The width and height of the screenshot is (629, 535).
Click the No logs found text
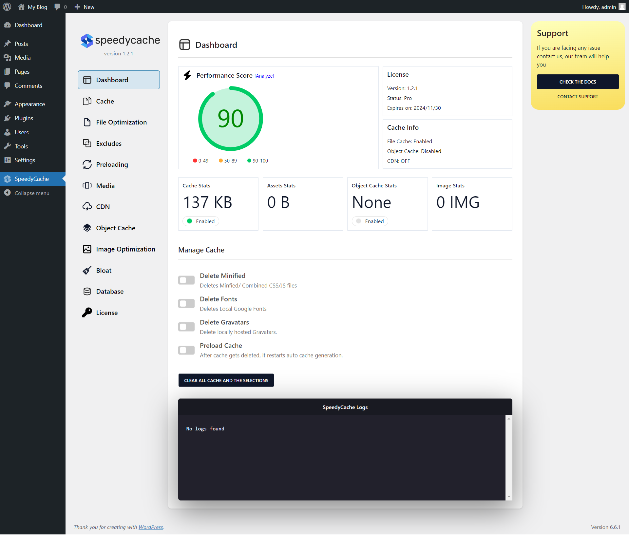pyautogui.click(x=205, y=429)
